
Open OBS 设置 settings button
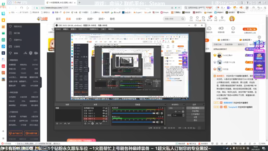click(x=195, y=117)
